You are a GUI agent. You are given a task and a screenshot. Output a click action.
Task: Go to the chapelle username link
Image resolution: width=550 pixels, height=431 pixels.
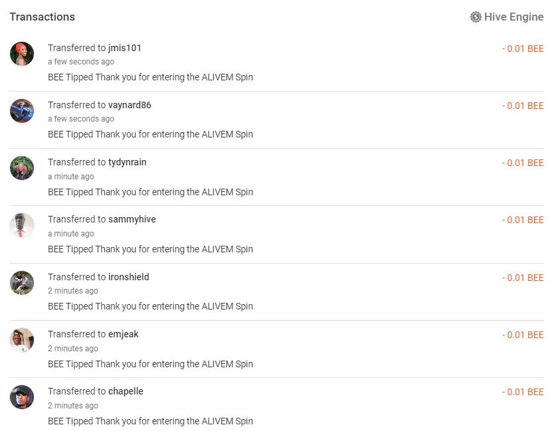point(126,391)
